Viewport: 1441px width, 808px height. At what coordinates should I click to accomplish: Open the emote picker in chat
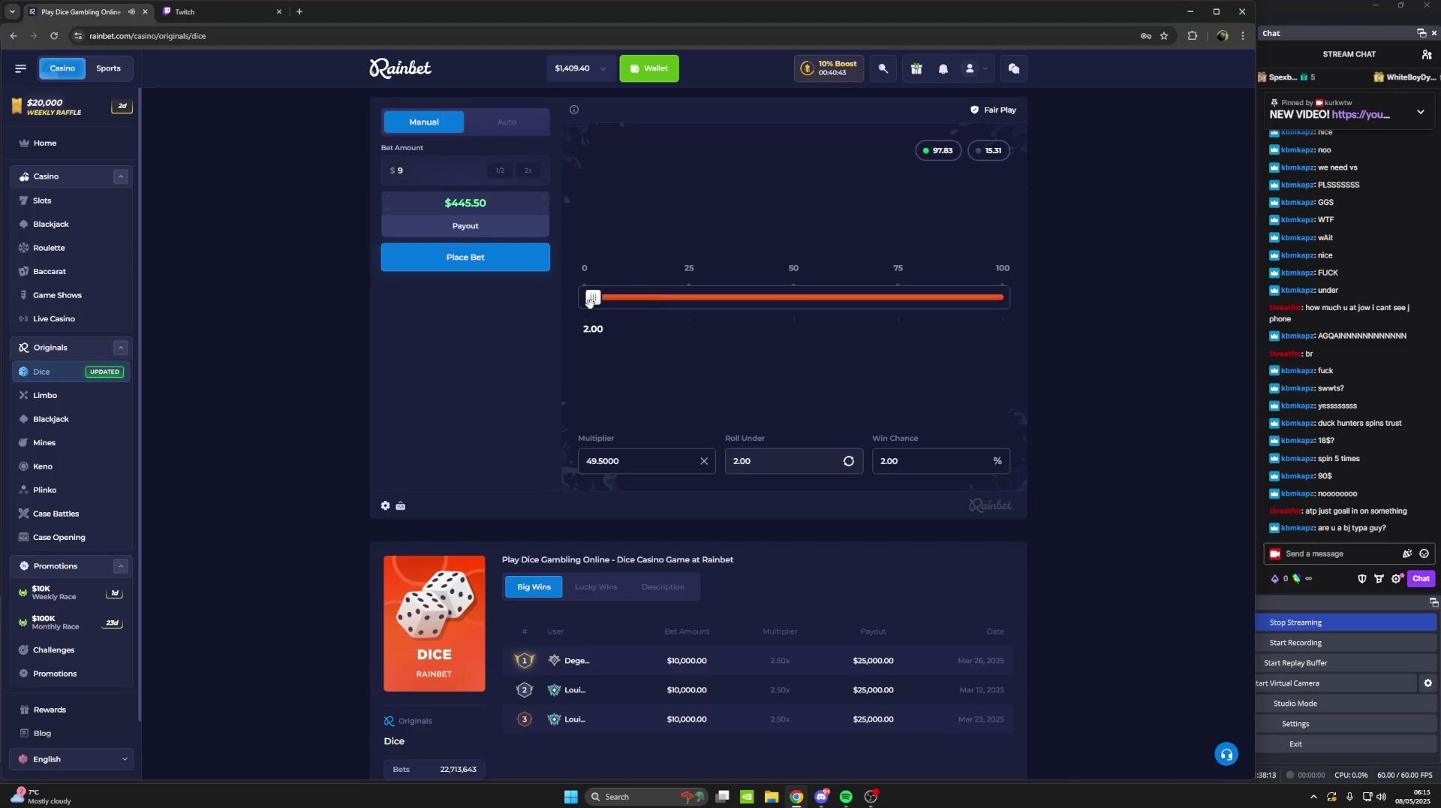[1424, 553]
